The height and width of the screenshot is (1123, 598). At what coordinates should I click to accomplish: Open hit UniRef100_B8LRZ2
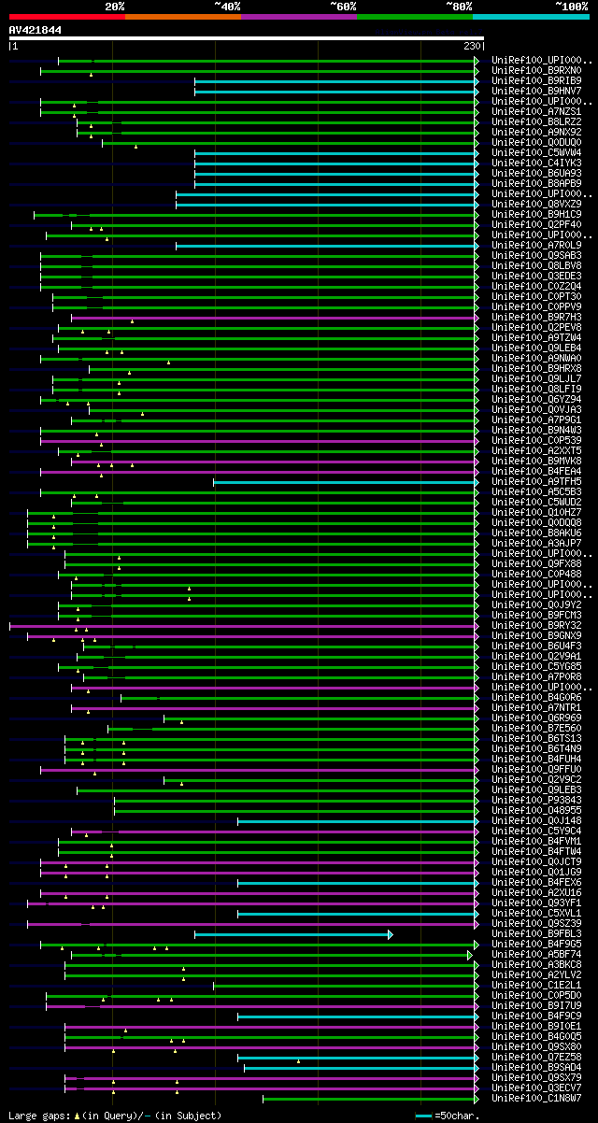coord(537,121)
